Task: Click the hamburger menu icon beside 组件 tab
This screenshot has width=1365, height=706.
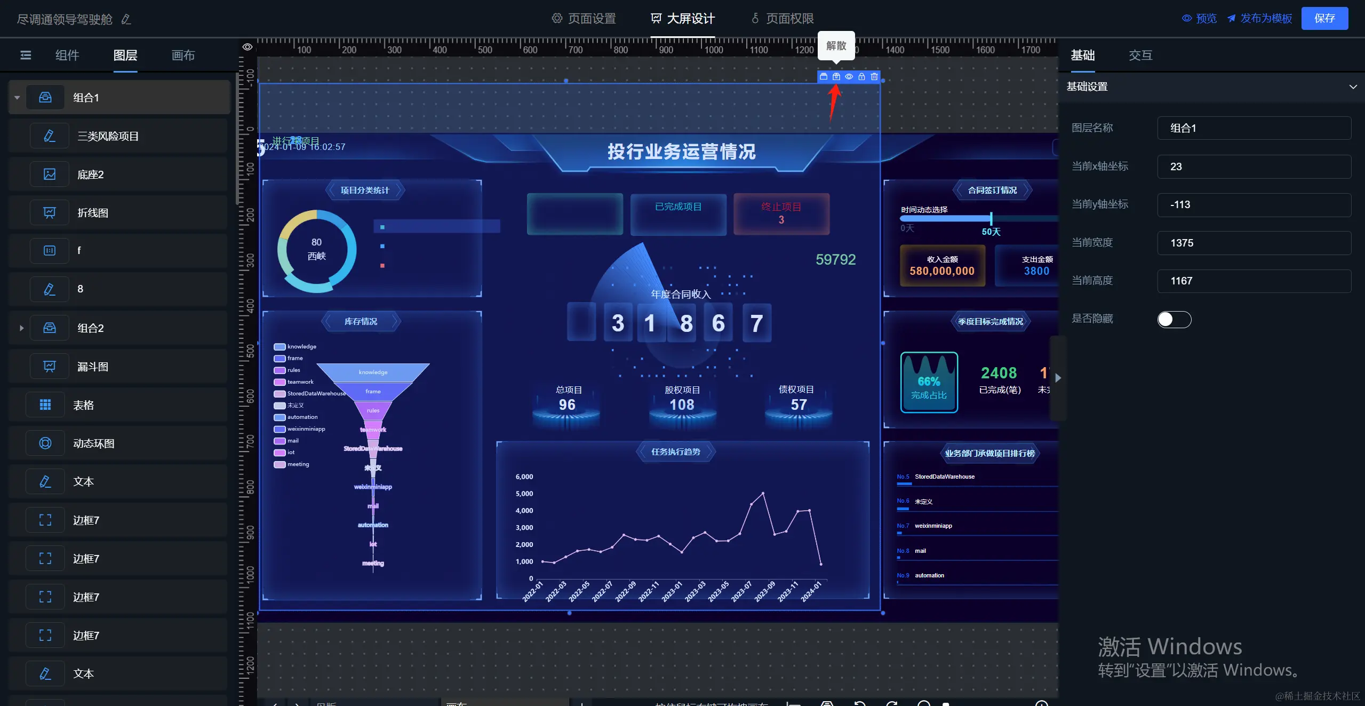Action: click(26, 55)
